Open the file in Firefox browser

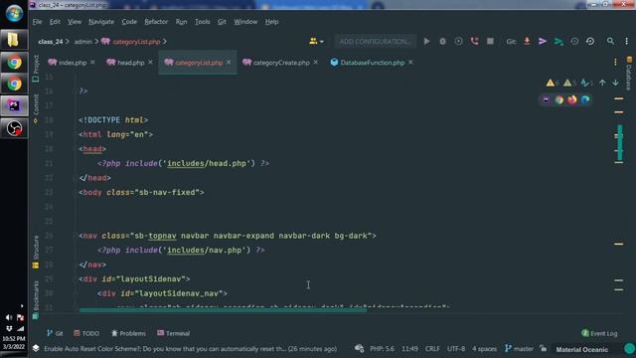click(x=572, y=99)
